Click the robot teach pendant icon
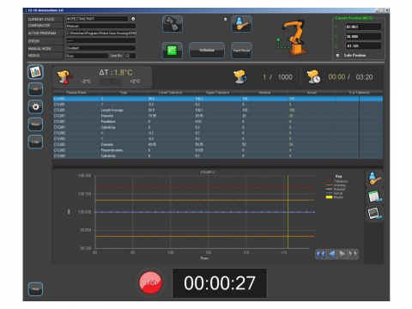Viewport: 412px width, 309px height. (x=173, y=24)
